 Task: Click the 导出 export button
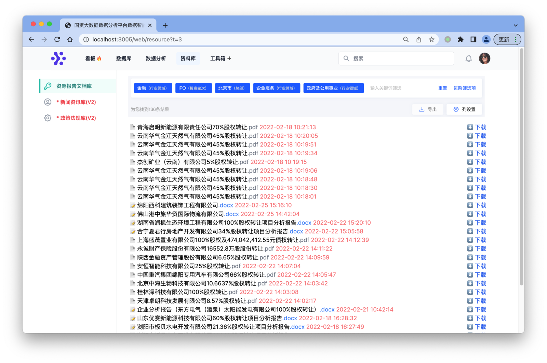(428, 109)
